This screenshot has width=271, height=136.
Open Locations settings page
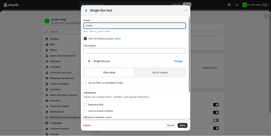tap(55, 90)
